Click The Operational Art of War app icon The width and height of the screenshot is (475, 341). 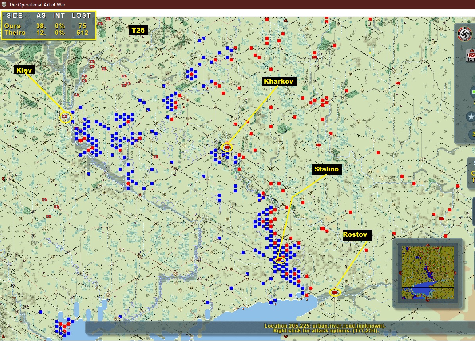click(4, 4)
